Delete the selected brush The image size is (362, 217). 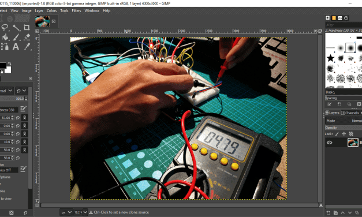[x=359, y=104]
